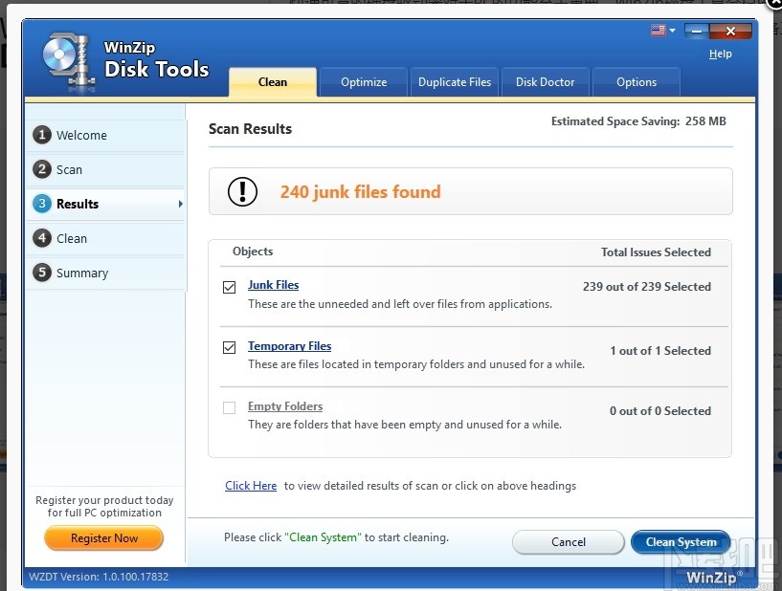
Task: Switch to the Optimize tab
Action: tap(363, 82)
